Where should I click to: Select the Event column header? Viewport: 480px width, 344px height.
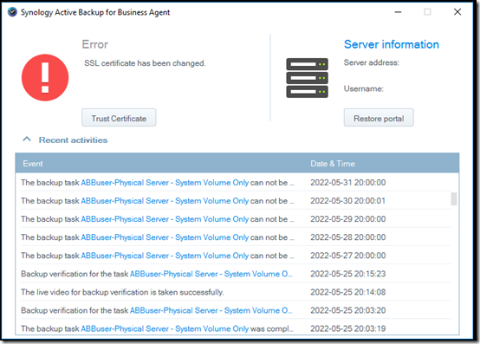33,164
